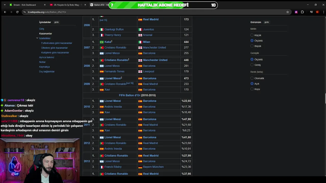Select Ölçünlü text size option
The width and height of the screenshot is (326, 183).
click(252, 41)
